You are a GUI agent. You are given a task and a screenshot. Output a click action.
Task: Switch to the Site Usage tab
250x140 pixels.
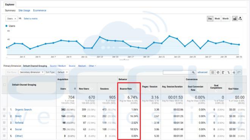24,10
